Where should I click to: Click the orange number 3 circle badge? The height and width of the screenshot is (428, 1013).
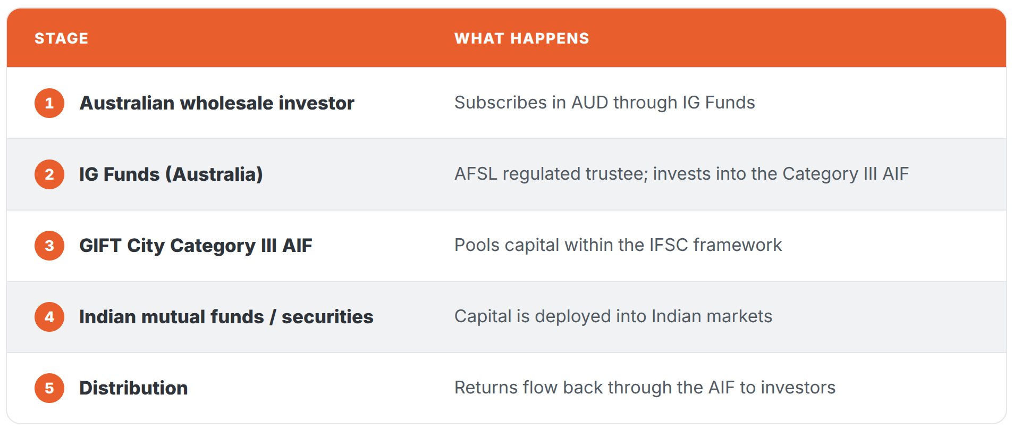pyautogui.click(x=49, y=246)
